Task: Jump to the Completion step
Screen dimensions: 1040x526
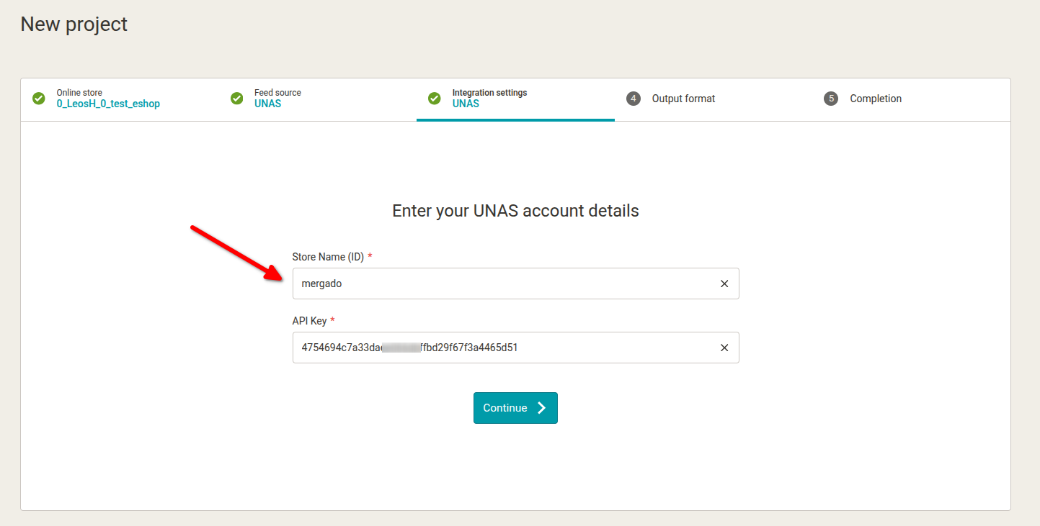Action: pyautogui.click(x=875, y=99)
